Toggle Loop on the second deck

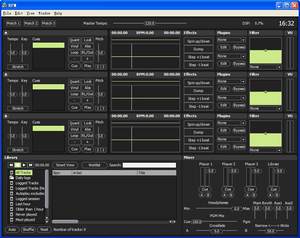pyautogui.click(x=74, y=94)
